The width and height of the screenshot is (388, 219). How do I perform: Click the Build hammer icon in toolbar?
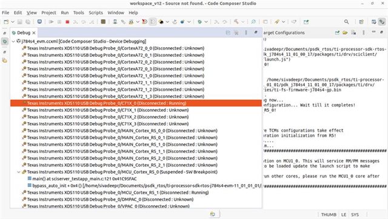pyautogui.click(x=236, y=22)
